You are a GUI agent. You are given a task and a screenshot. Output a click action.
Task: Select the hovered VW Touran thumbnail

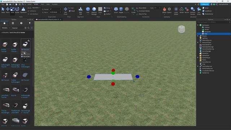[x=25, y=44]
